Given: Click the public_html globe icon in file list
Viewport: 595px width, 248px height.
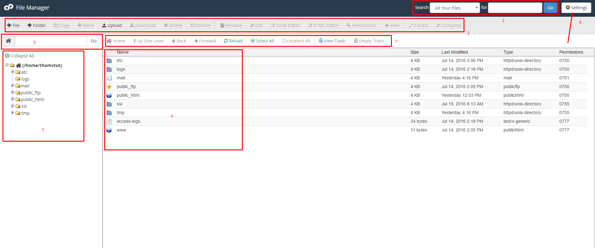Looking at the screenshot, I should click(x=109, y=95).
